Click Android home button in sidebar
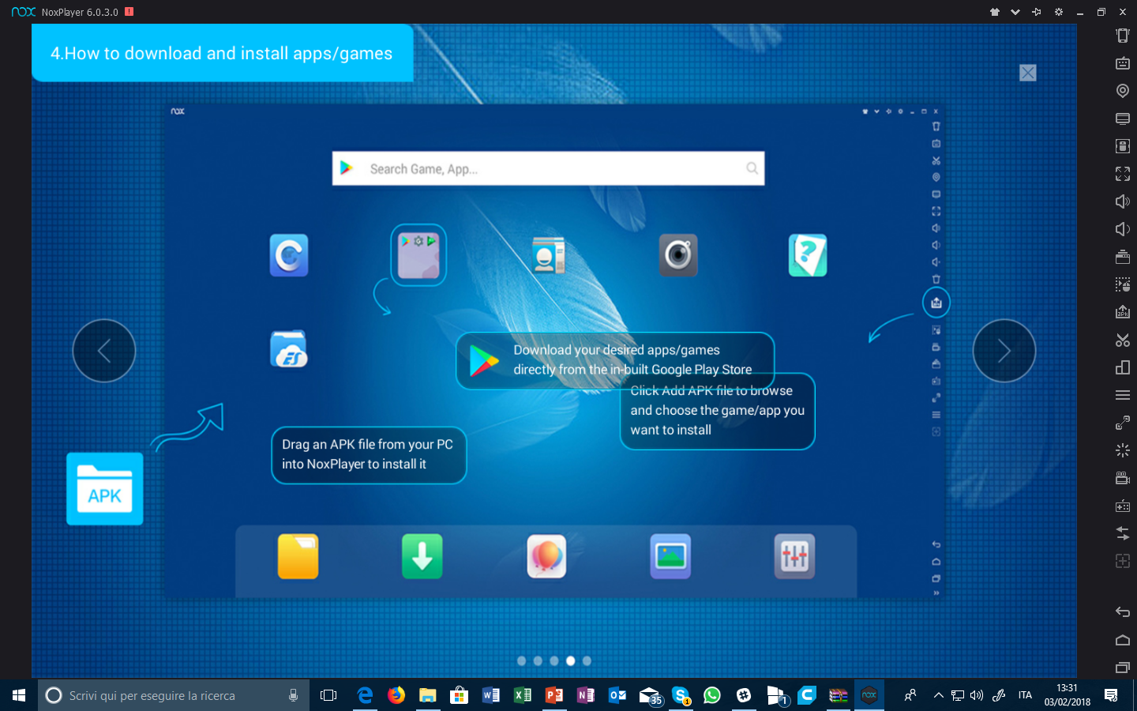This screenshot has width=1137, height=711. click(x=1122, y=640)
